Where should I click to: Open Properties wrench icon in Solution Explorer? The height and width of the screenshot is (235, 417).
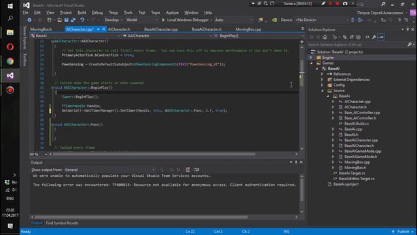coord(374,37)
